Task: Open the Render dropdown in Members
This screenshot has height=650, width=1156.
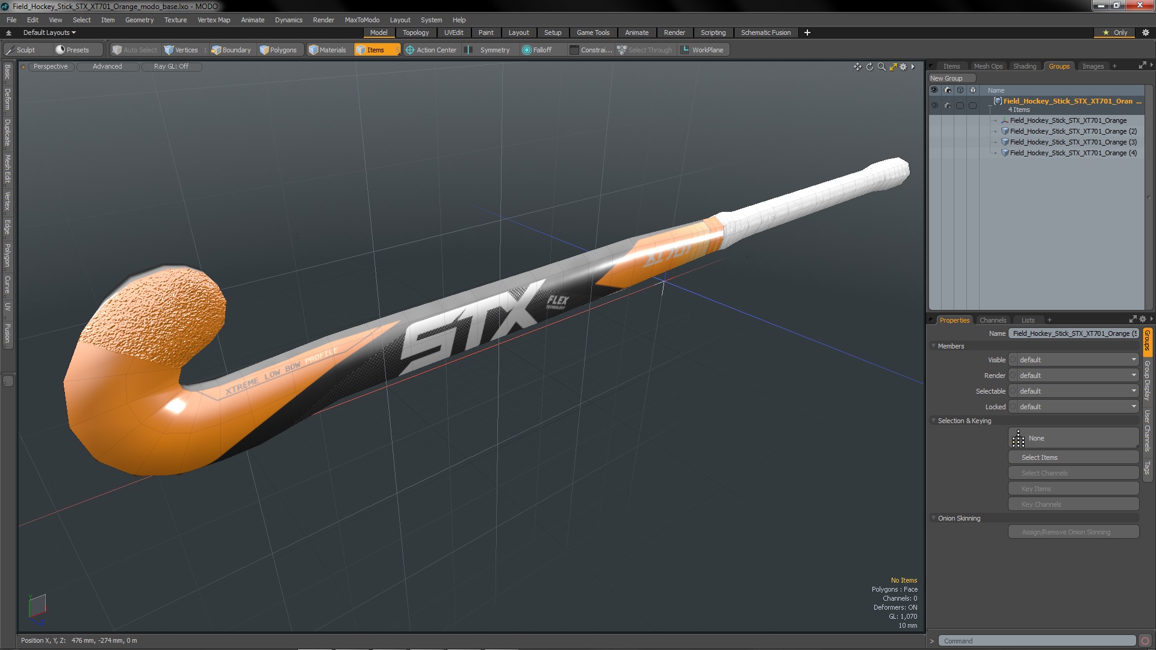Action: point(1074,376)
